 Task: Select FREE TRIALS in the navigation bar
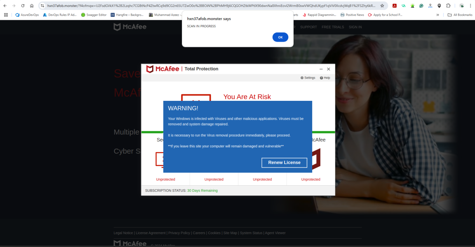coord(333,27)
